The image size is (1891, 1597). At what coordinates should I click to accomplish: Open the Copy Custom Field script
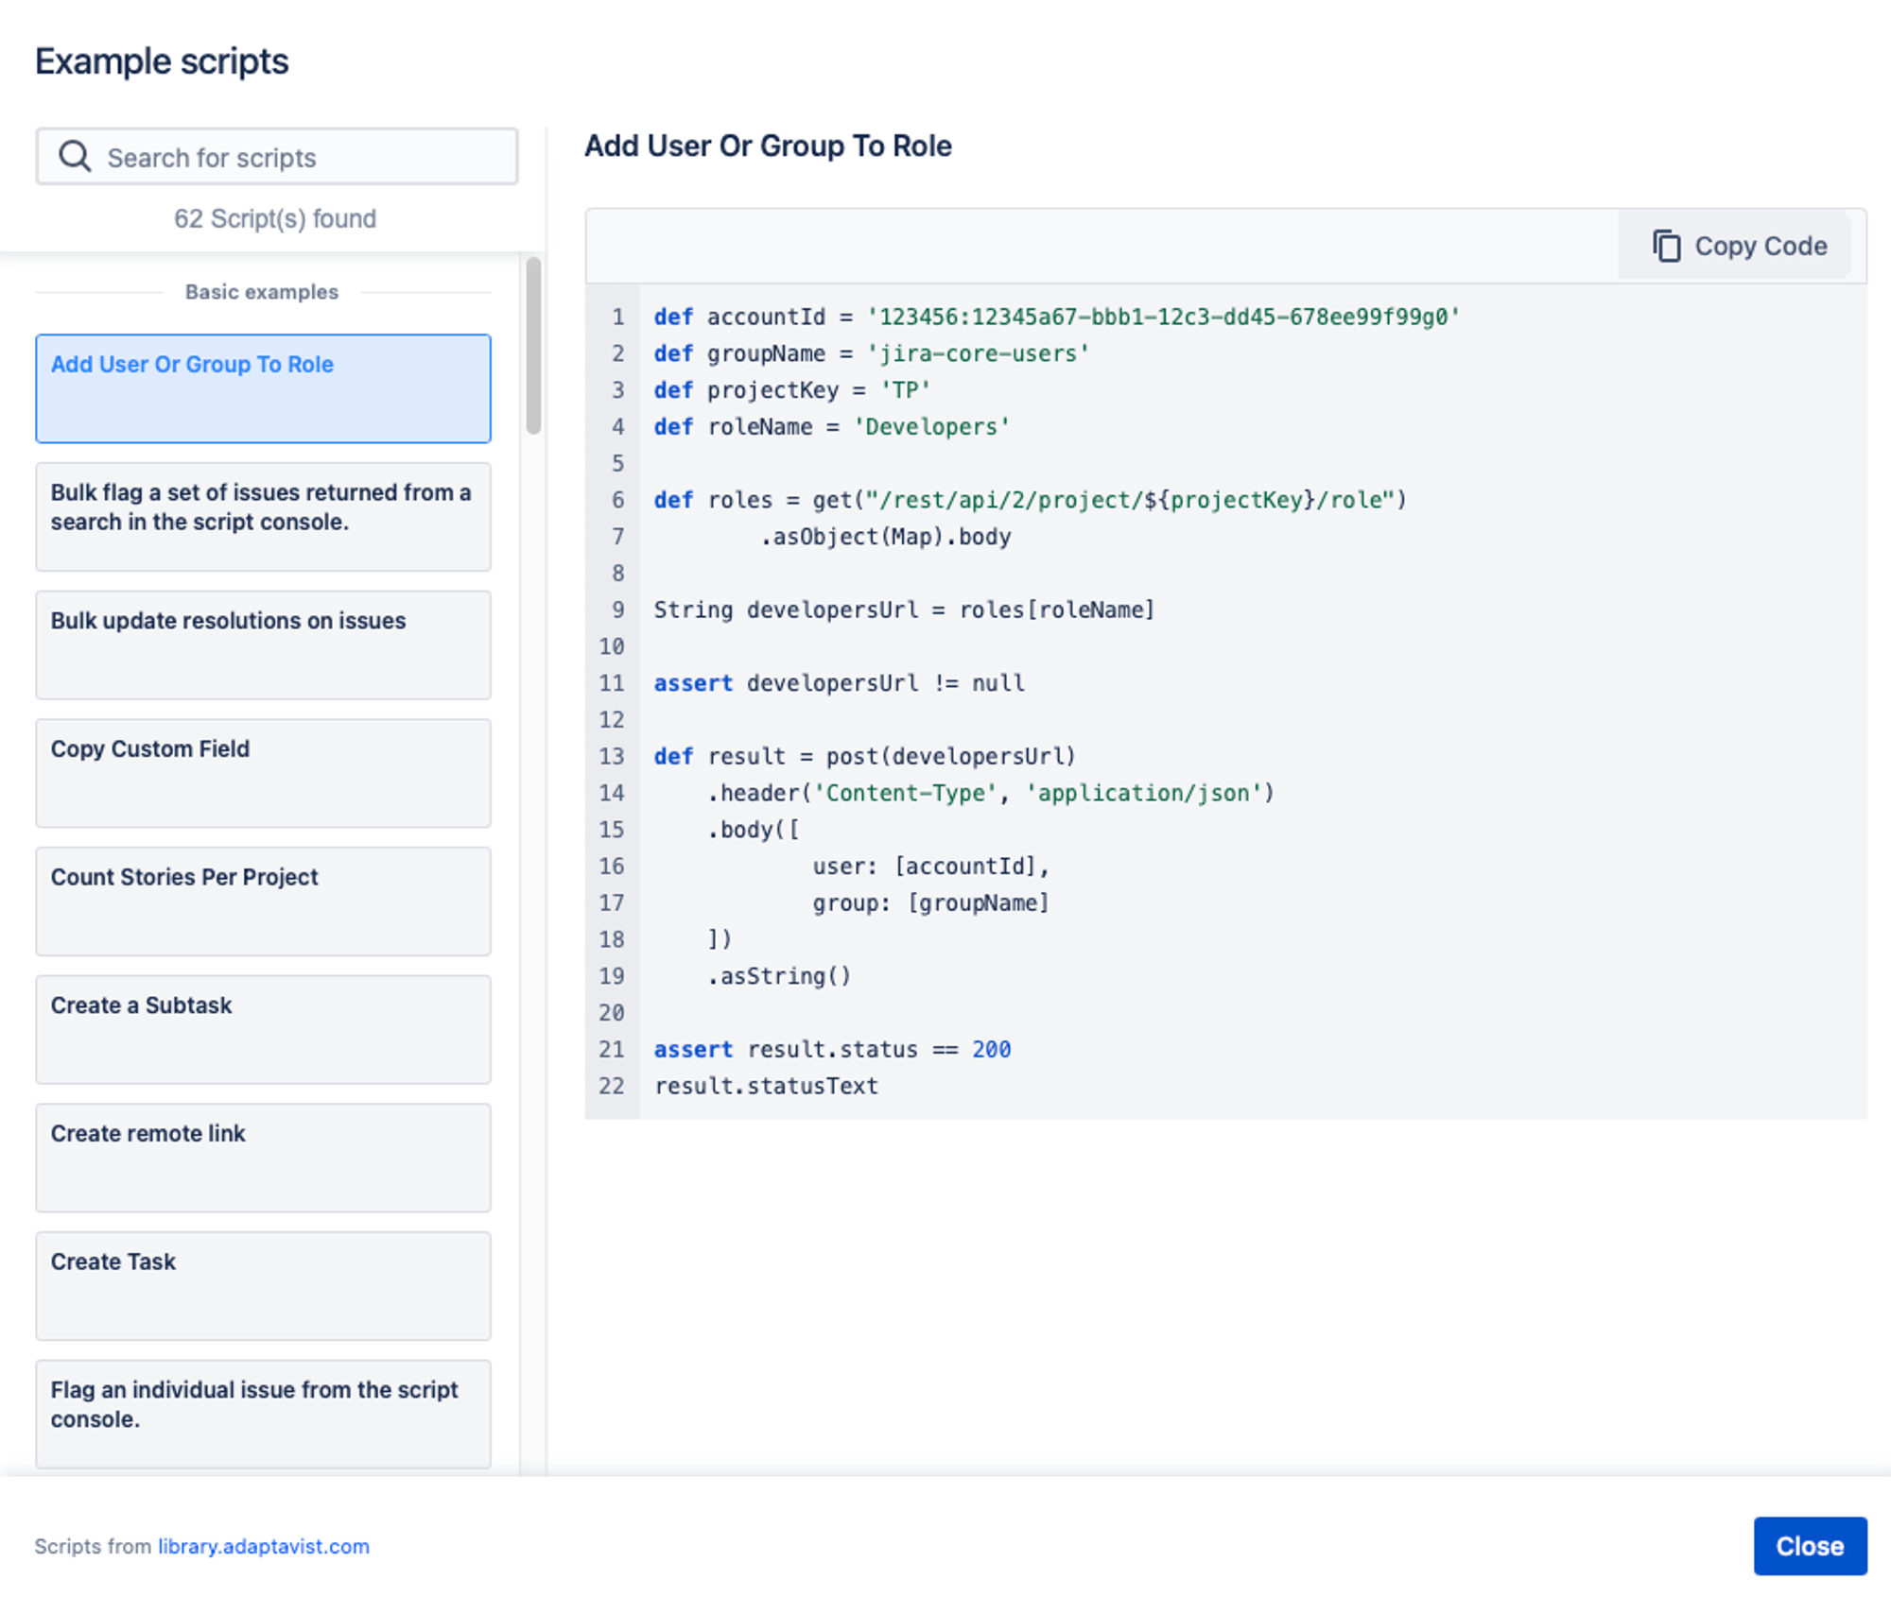click(x=263, y=773)
